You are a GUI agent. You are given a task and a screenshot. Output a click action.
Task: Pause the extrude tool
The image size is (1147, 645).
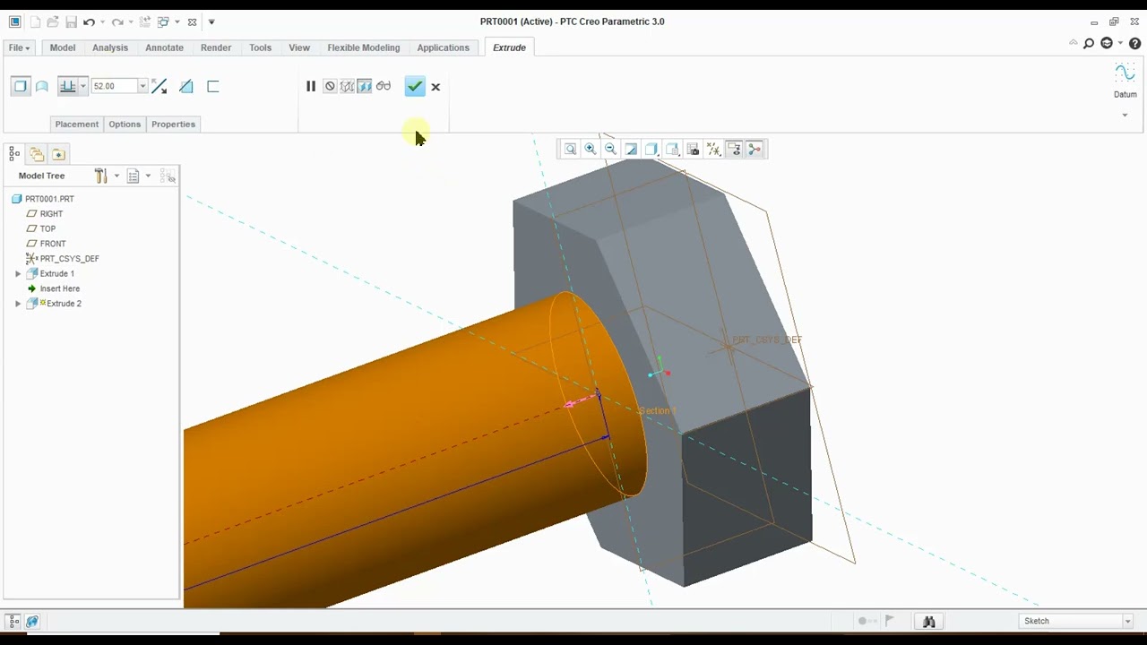pos(311,86)
